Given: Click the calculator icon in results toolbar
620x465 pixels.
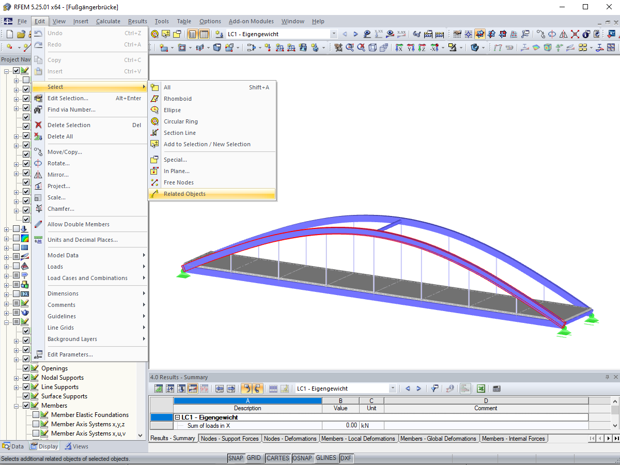Looking at the screenshot, I should click(x=496, y=389).
